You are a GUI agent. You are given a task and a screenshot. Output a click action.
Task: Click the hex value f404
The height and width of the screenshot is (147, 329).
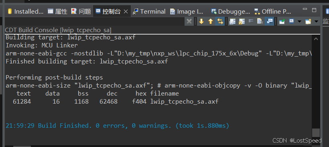(x=139, y=102)
